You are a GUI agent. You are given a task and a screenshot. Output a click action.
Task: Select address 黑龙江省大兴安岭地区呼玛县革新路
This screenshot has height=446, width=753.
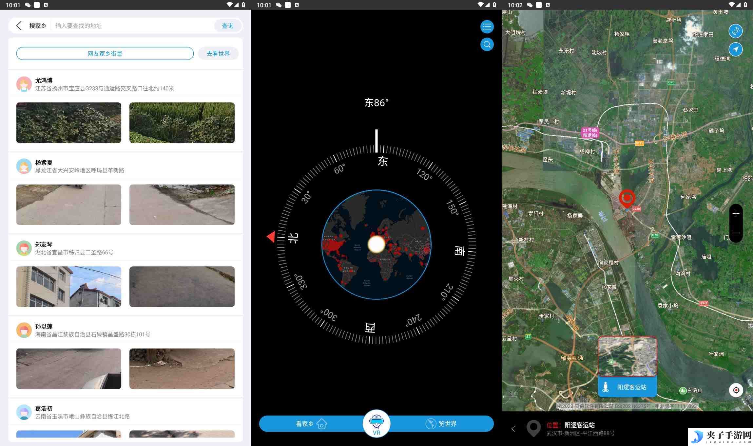pos(80,170)
